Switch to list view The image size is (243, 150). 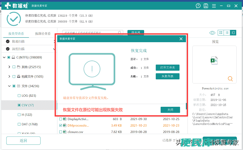pyautogui.click(x=227, y=33)
